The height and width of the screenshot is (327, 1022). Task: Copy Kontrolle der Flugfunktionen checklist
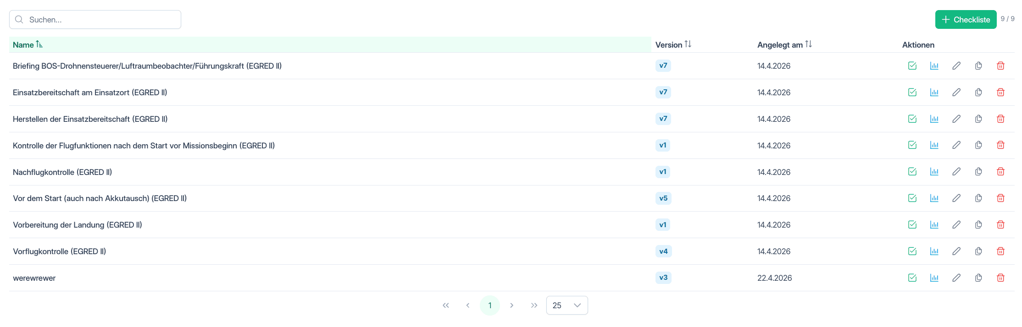pyautogui.click(x=978, y=145)
